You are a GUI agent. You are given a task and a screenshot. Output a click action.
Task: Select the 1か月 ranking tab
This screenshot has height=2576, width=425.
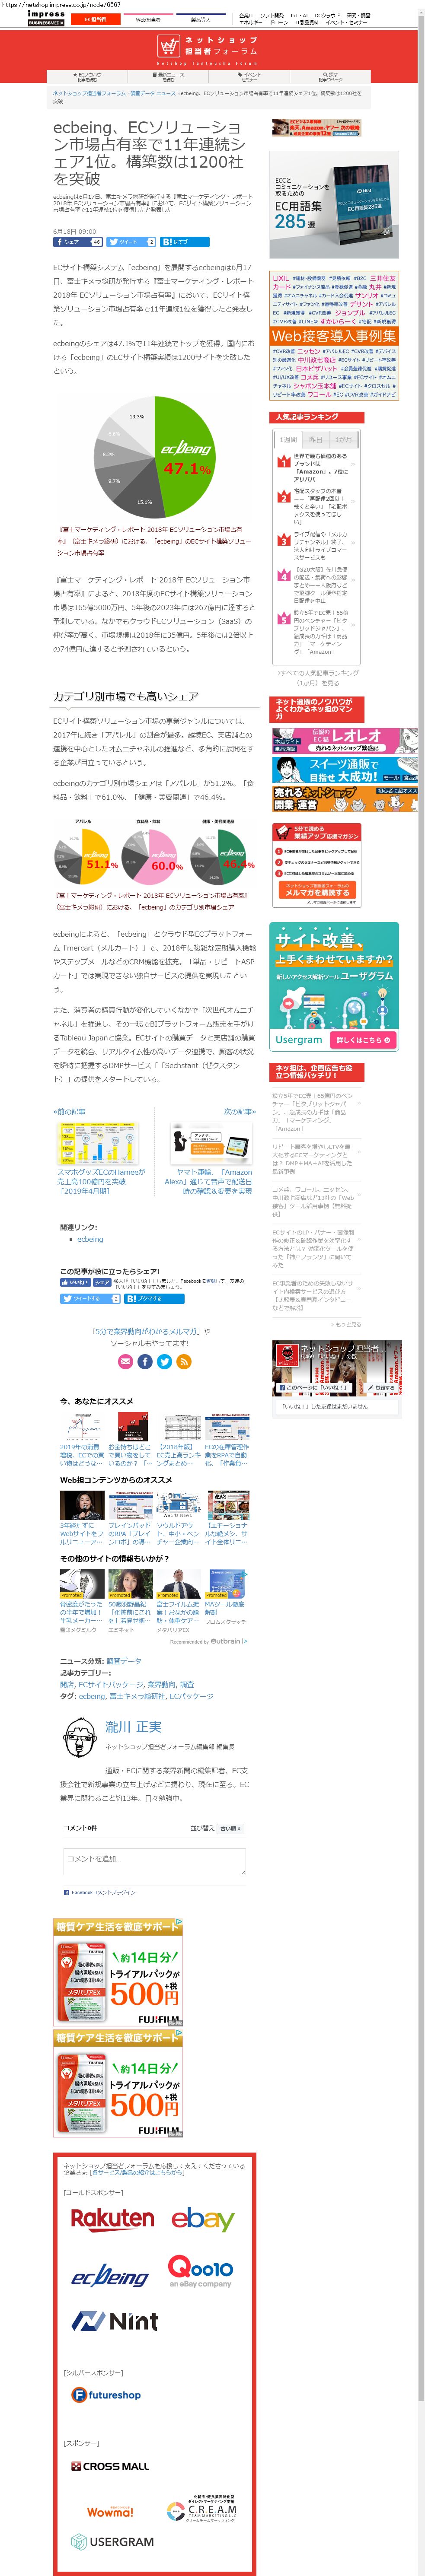click(343, 440)
